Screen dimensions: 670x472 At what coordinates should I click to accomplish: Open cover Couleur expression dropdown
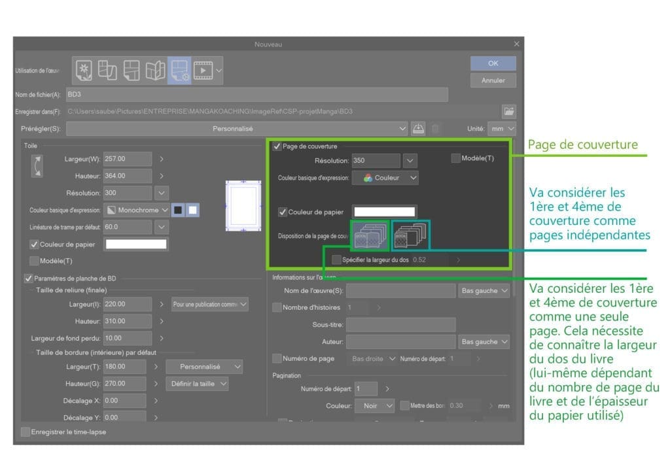click(385, 178)
